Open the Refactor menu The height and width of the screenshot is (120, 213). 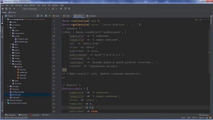pos(33,5)
